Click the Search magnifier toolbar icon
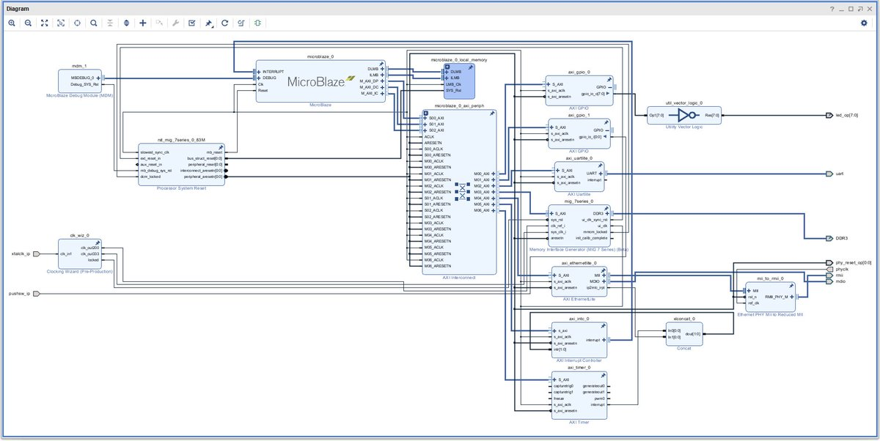Screen dimensions: 880x441 (93, 23)
